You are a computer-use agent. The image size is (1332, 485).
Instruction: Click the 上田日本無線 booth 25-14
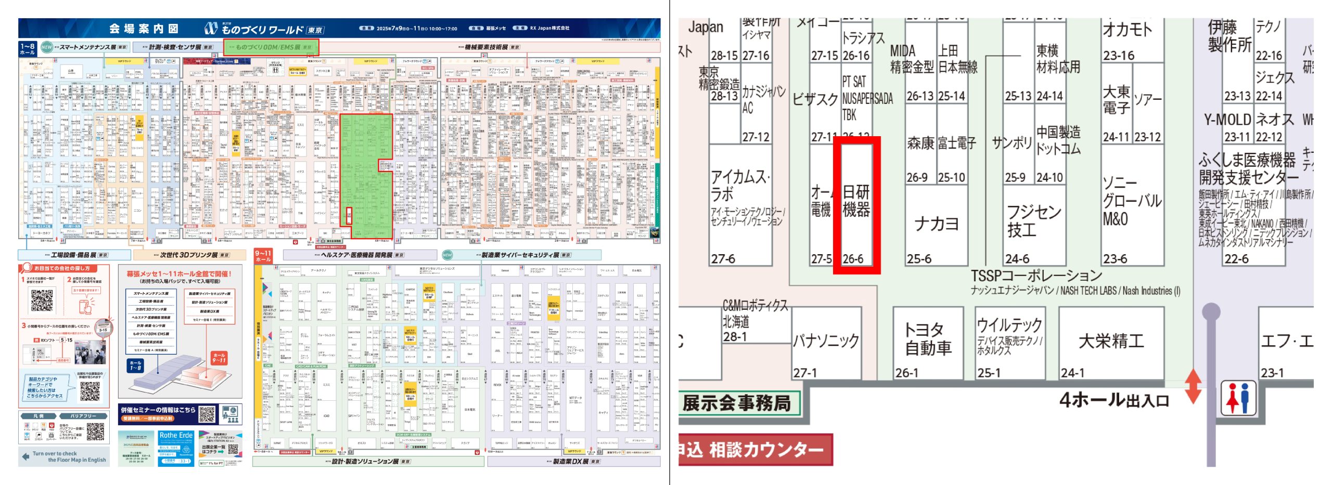coord(952,62)
